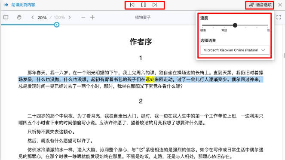Click the 20% page progress field
This screenshot has width=285, height=160.
42,18
